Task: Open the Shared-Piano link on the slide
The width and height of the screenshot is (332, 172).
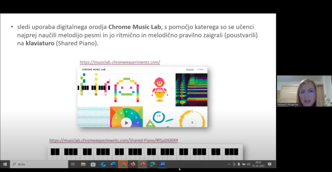Action: pos(114,140)
